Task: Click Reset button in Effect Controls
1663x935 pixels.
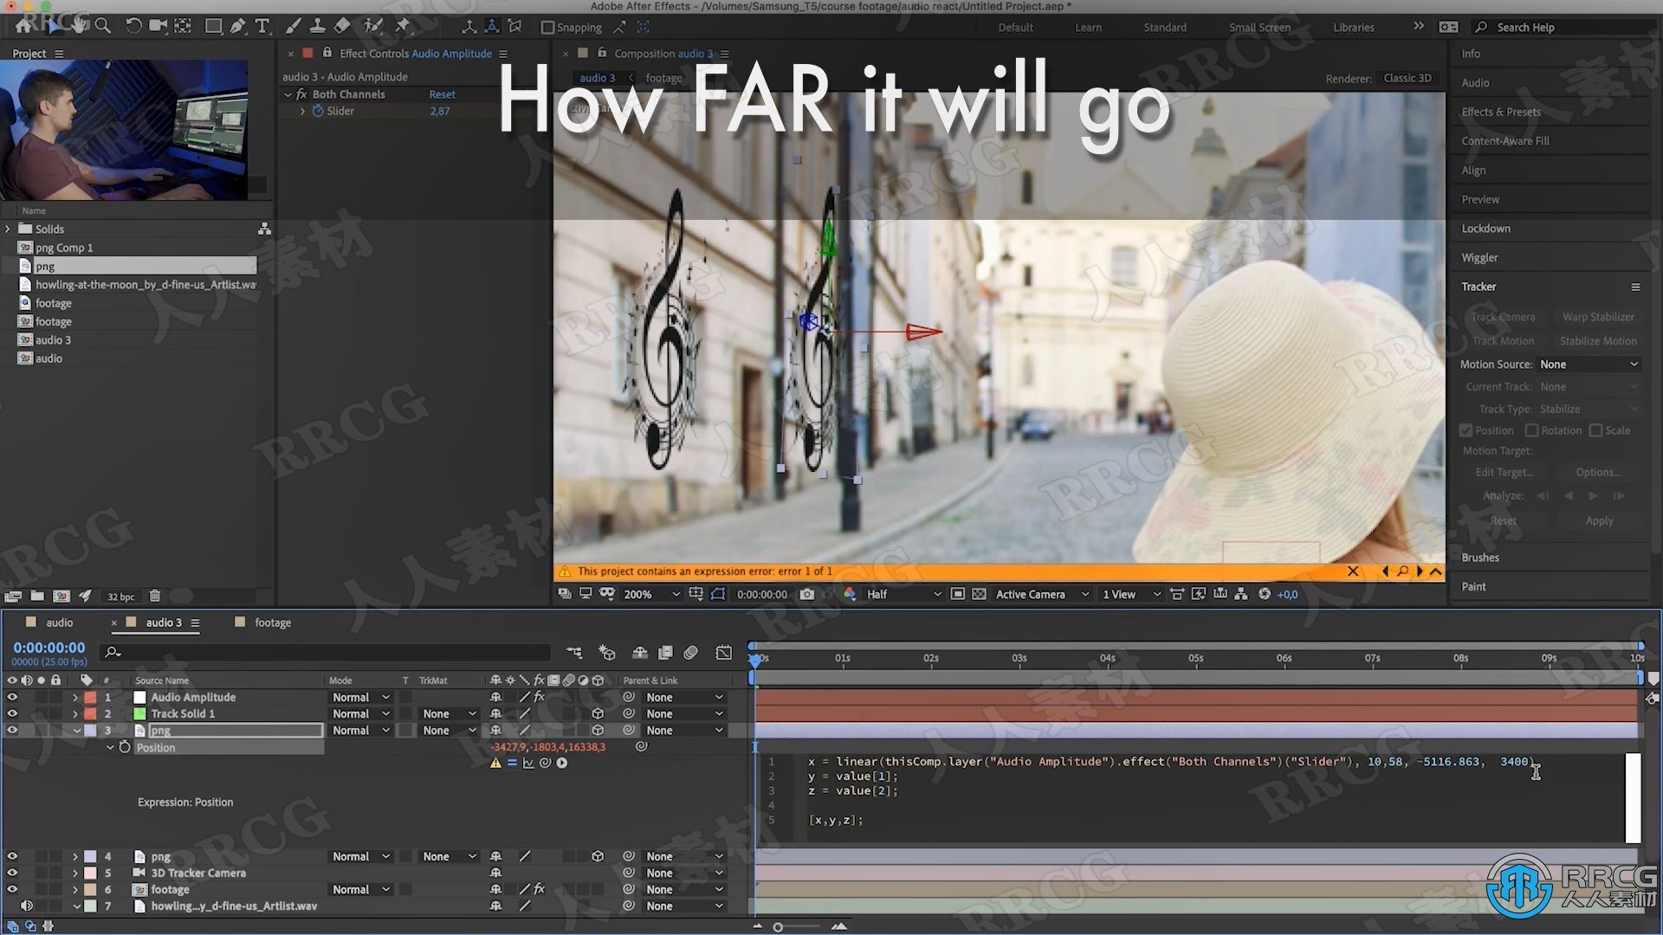Action: (x=442, y=93)
